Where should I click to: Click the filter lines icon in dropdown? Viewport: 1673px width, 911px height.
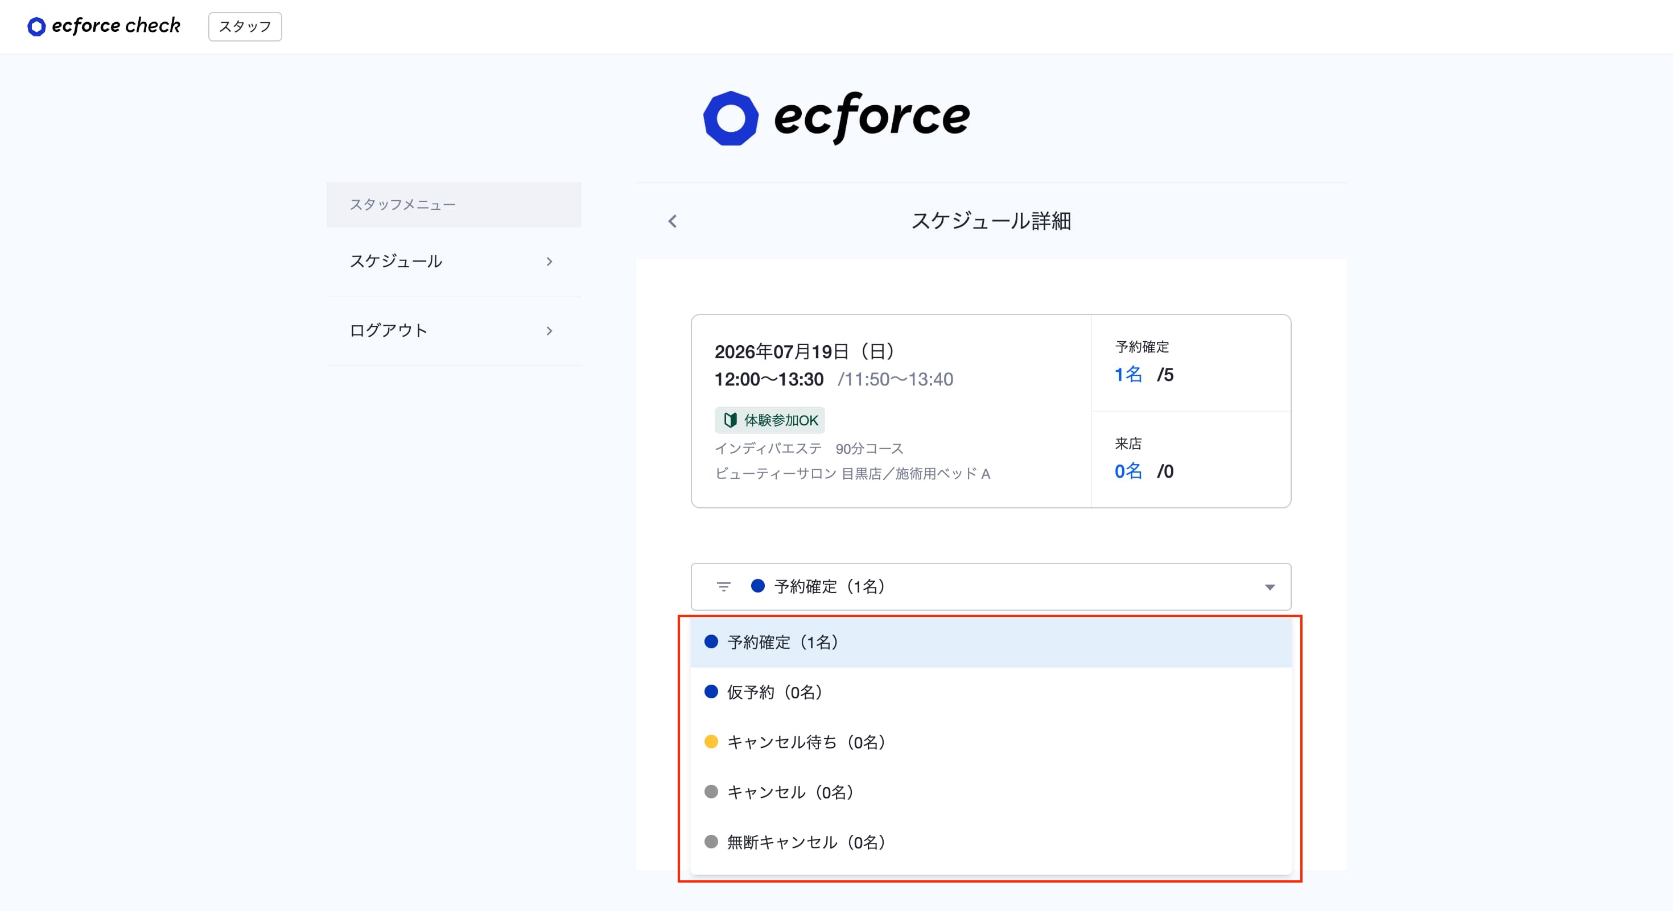[x=723, y=586]
